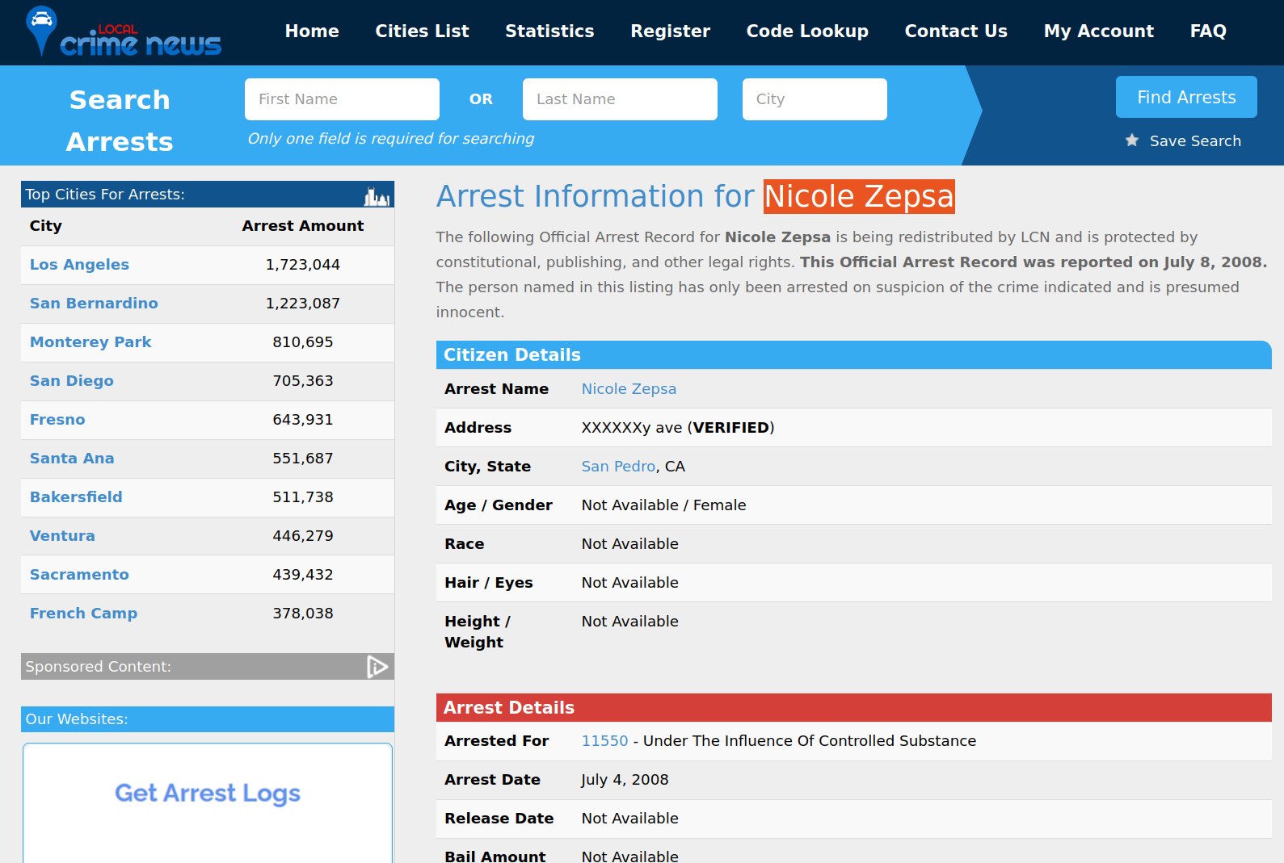1284x863 pixels.
Task: Select the 810,695 arrest amount
Action: pos(303,342)
